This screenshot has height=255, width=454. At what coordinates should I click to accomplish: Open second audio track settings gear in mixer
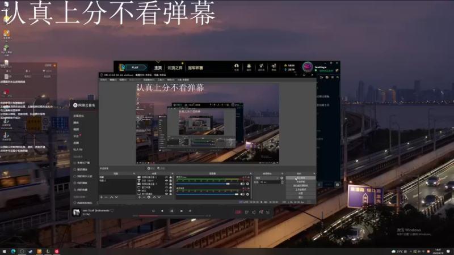pos(247,194)
